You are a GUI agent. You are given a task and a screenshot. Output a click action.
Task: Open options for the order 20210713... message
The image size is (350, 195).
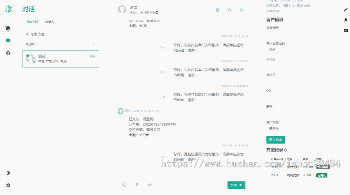pyautogui.click(x=182, y=127)
